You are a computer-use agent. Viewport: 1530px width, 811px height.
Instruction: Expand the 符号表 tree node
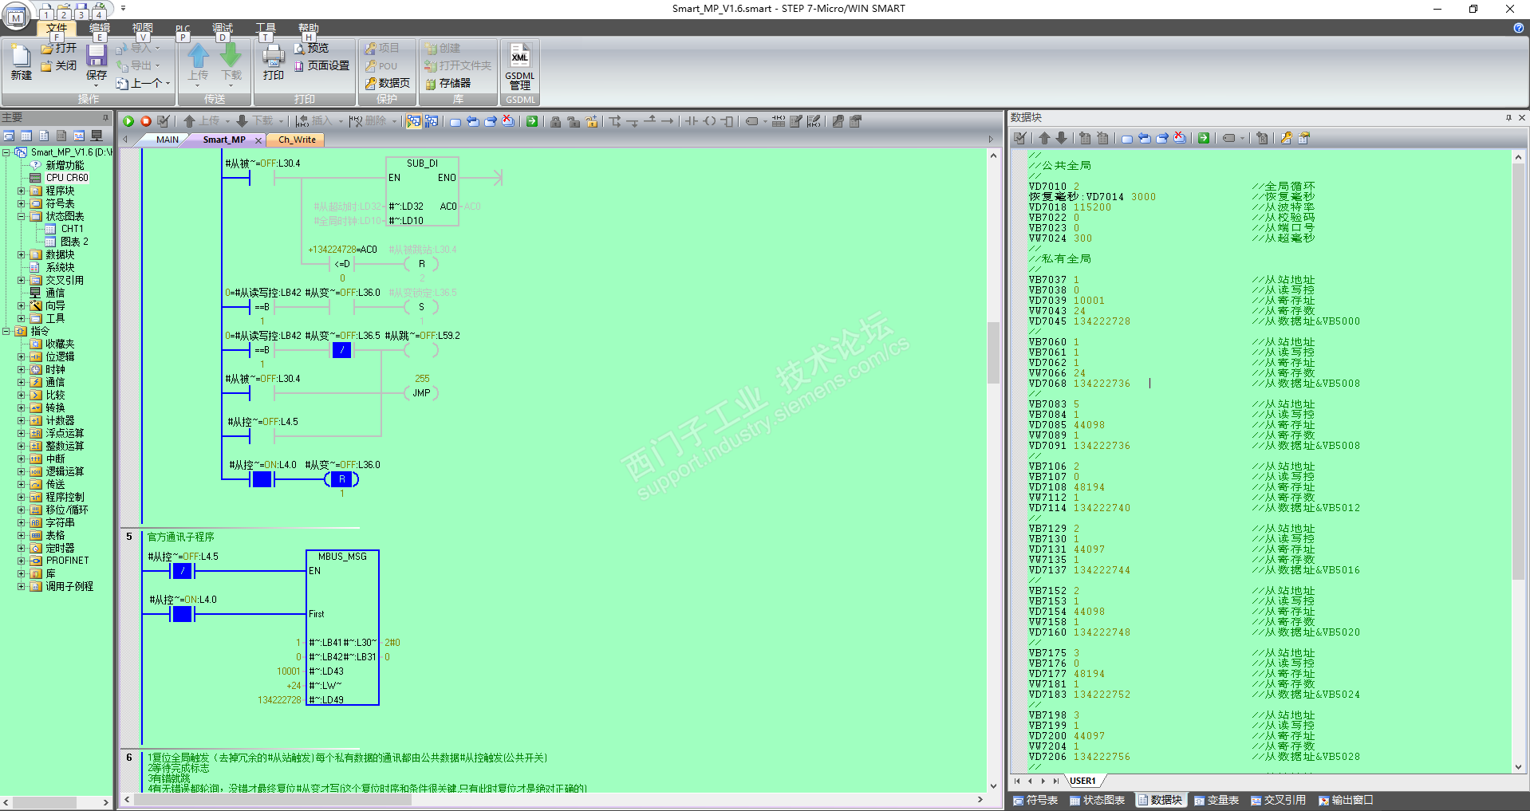(x=21, y=203)
